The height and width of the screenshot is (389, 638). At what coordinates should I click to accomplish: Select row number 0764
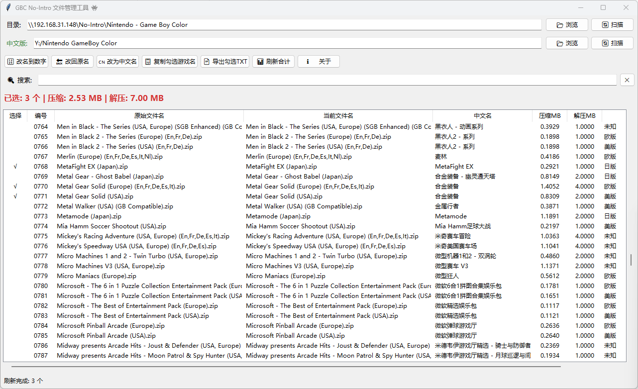coord(41,127)
